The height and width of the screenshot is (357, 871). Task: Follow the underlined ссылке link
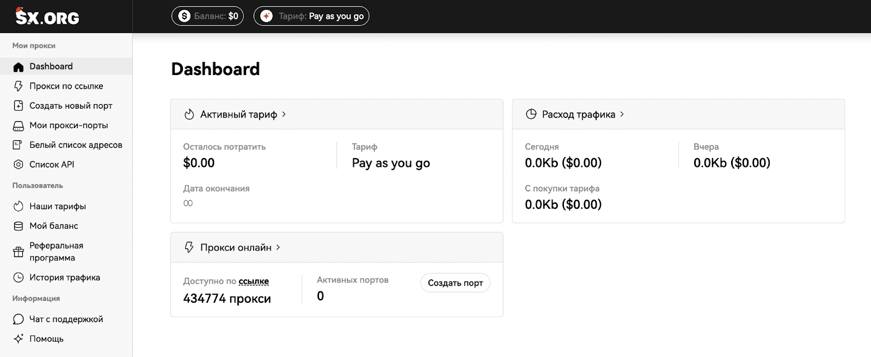click(254, 281)
